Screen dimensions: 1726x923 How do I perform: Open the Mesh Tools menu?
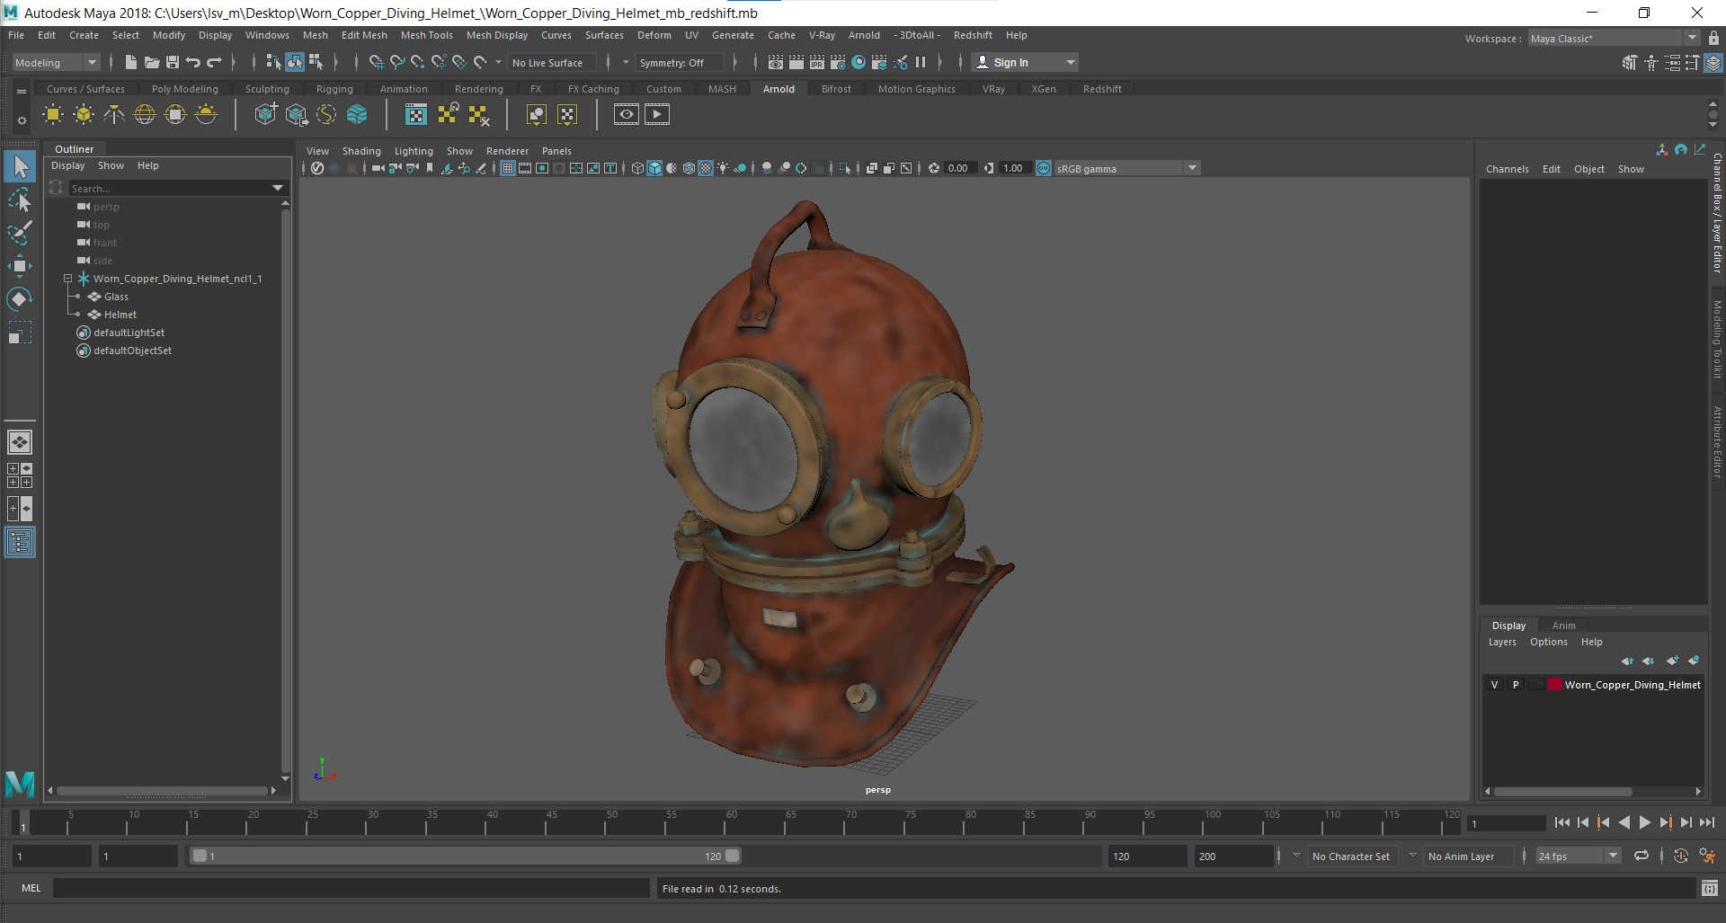point(426,35)
